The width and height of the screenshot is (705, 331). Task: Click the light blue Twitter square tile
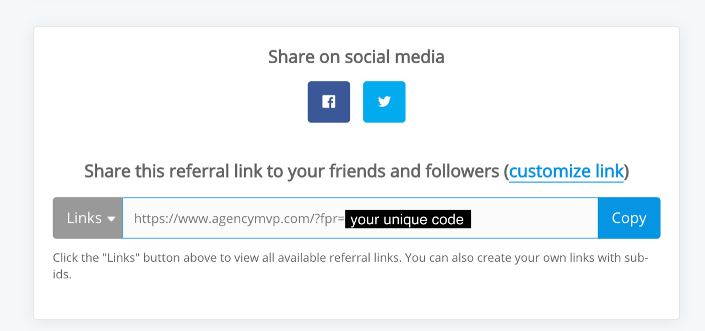(384, 102)
